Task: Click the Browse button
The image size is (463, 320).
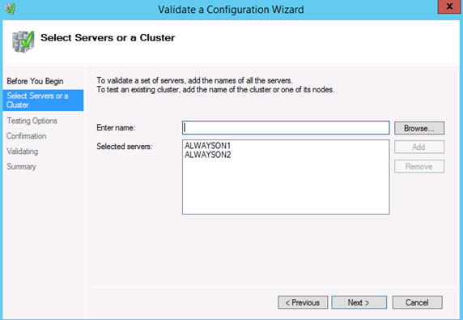Action: pos(419,128)
